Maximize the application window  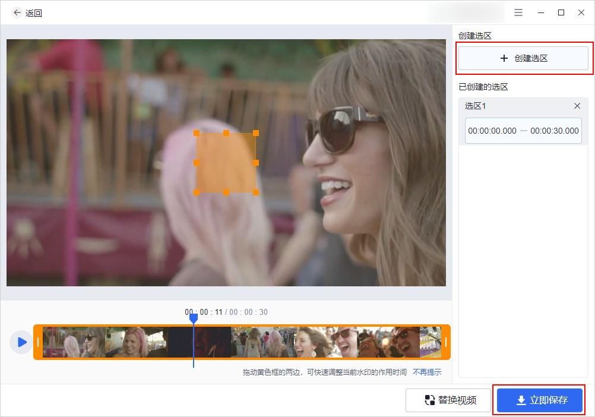coord(561,12)
